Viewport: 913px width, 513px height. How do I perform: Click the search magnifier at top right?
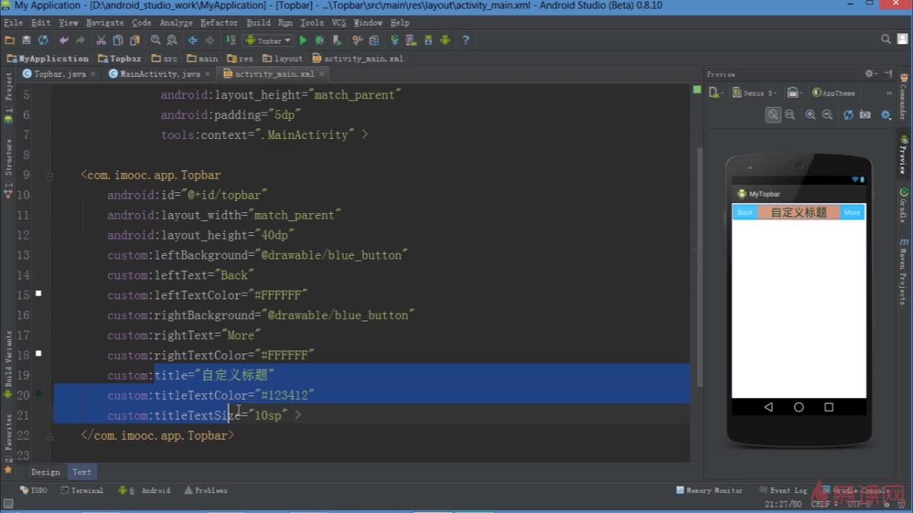pos(886,40)
